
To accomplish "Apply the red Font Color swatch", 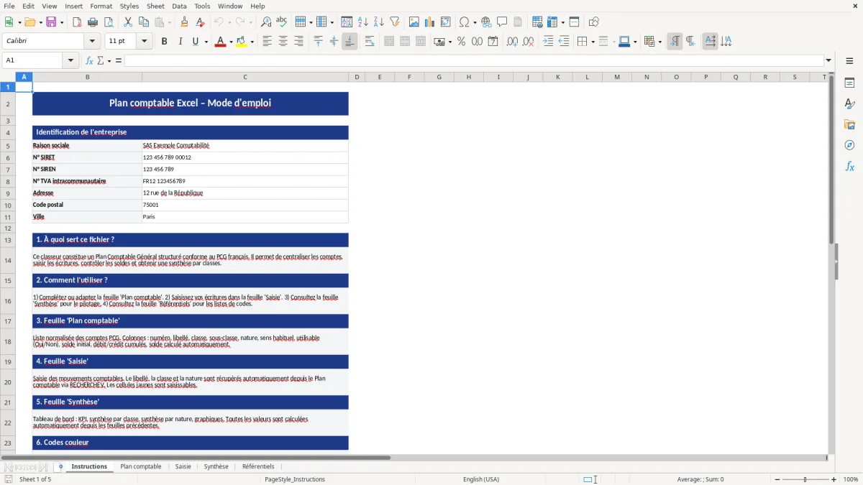I will pyautogui.click(x=220, y=42).
